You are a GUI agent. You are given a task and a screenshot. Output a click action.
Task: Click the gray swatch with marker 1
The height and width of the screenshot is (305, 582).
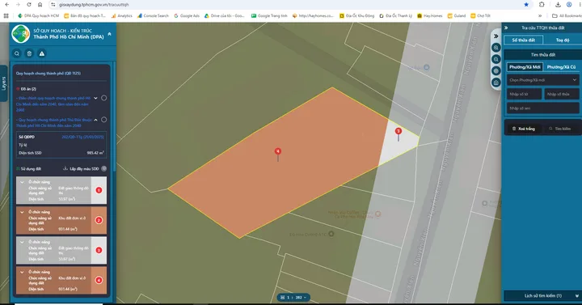pos(99,190)
